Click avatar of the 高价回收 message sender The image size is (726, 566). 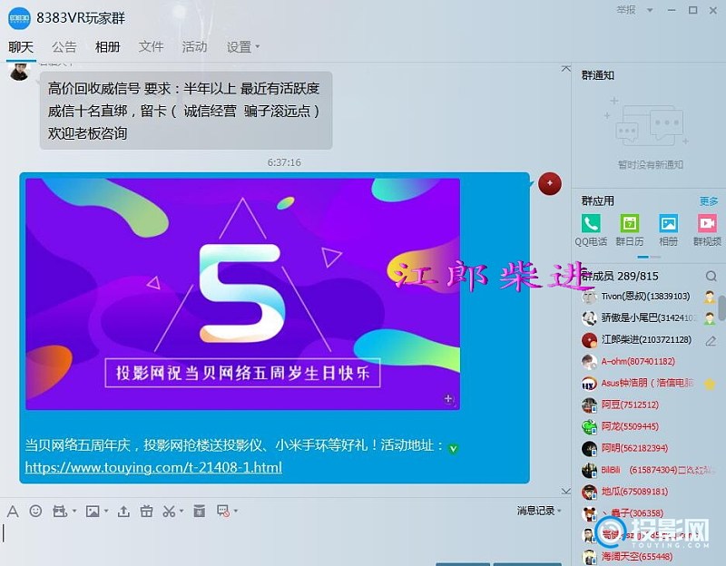19,72
